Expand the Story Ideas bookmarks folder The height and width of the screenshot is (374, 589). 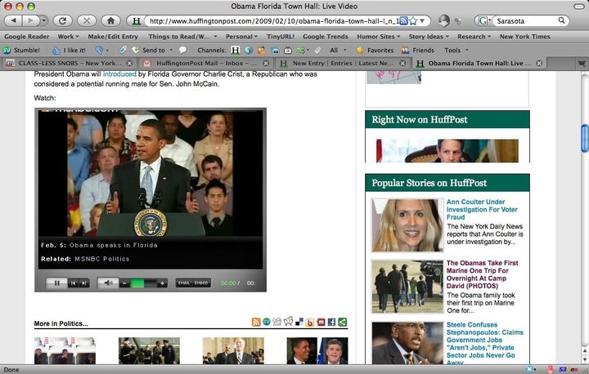click(x=429, y=37)
